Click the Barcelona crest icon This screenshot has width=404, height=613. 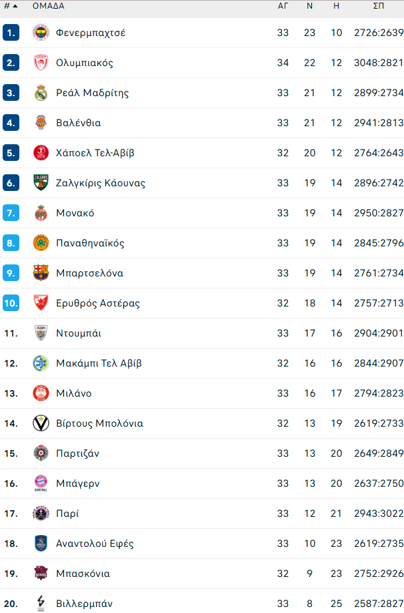coord(41,273)
